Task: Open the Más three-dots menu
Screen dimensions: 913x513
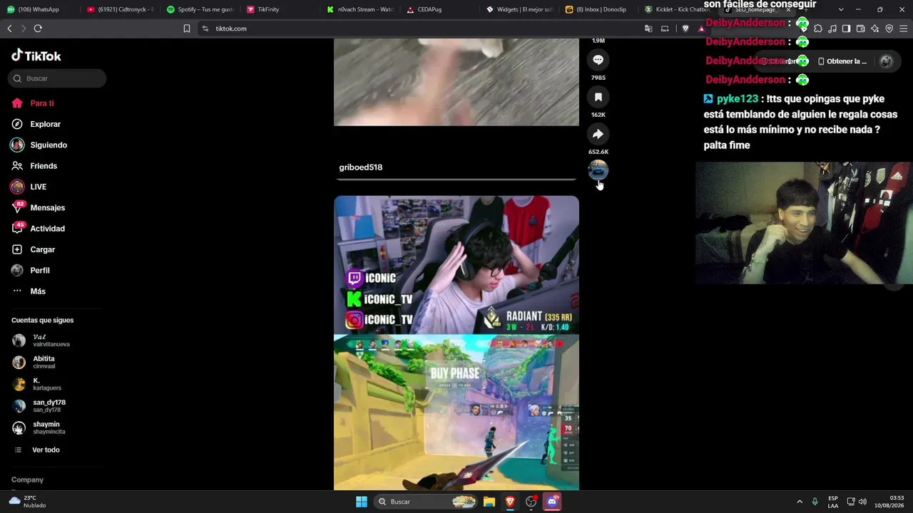Action: [17, 291]
